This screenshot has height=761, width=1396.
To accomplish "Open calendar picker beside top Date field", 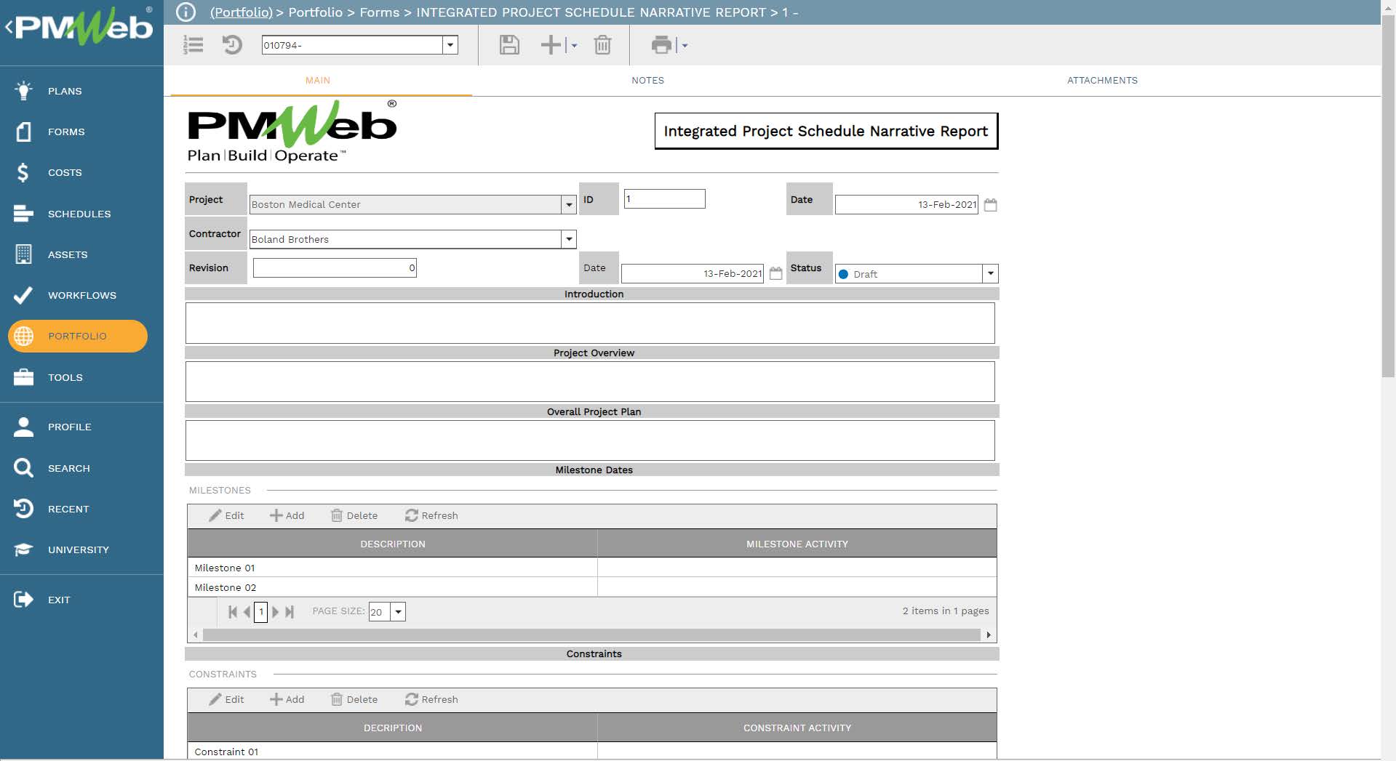I will click(x=990, y=205).
